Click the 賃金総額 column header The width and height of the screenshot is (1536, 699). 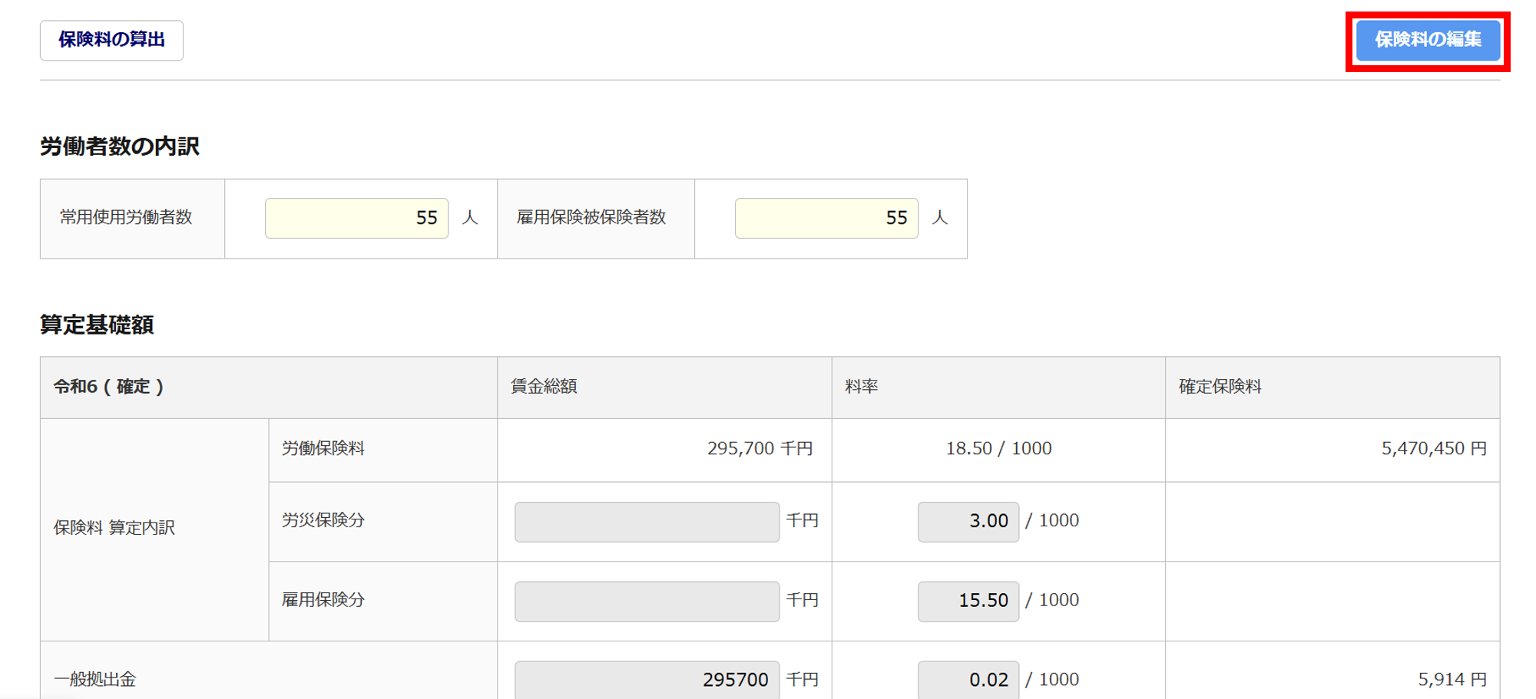pyautogui.click(x=664, y=387)
